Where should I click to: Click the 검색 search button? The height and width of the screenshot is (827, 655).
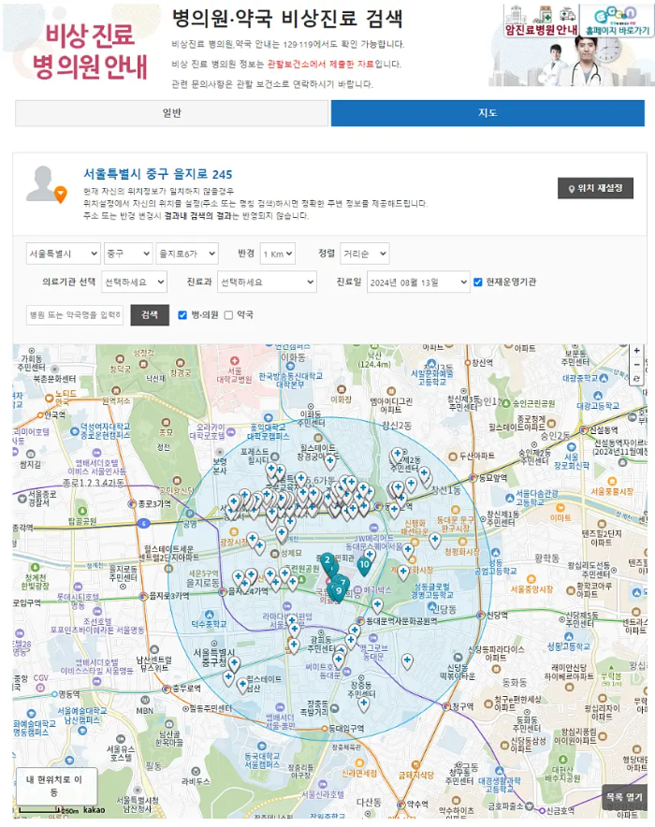[x=150, y=315]
